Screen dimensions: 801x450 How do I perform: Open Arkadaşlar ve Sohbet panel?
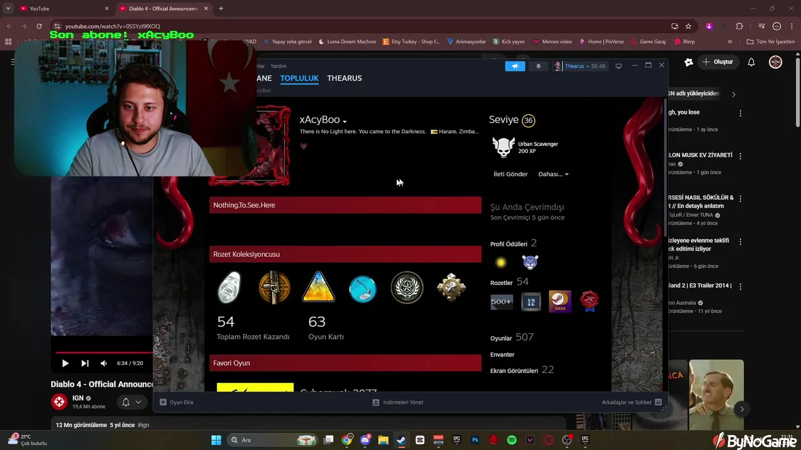point(632,402)
